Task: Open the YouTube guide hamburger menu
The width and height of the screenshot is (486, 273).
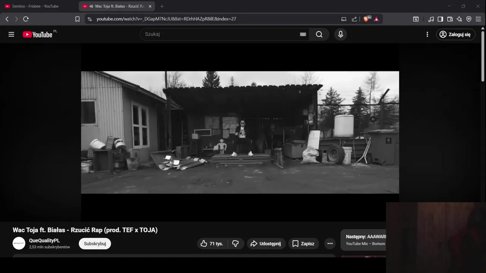Action: [11, 35]
